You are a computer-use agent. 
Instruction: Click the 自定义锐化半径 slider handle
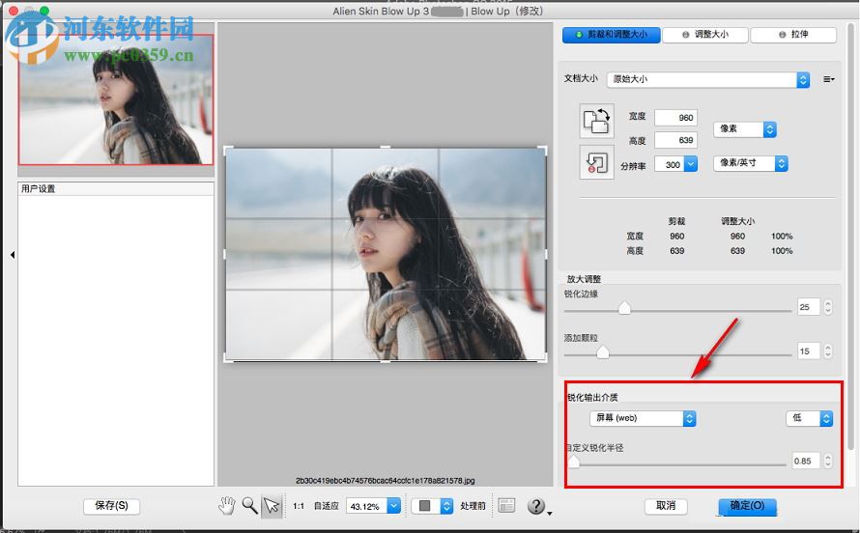[574, 462]
